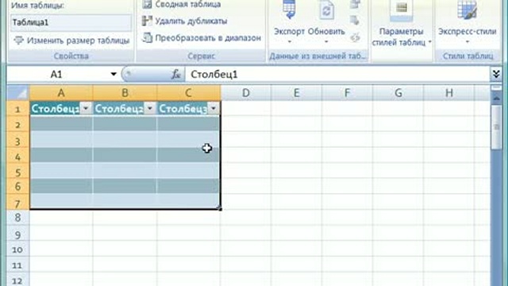Click the Convert to Range (Преобразовать в диапазон) icon
Viewport: 508px width, 286px height.
click(147, 37)
